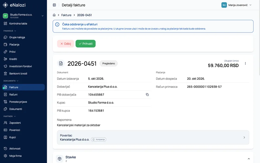Click the eNalozi logo icon
This screenshot has width=260, height=163.
(x=5, y=5)
